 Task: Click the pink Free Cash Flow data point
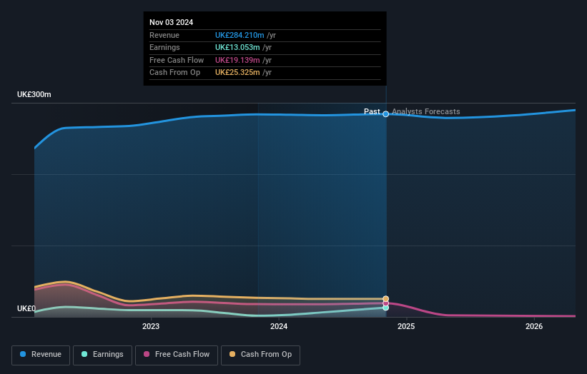tap(385, 303)
